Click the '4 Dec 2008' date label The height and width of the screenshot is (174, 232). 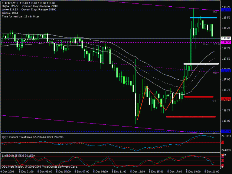pyautogui.click(x=7, y=172)
